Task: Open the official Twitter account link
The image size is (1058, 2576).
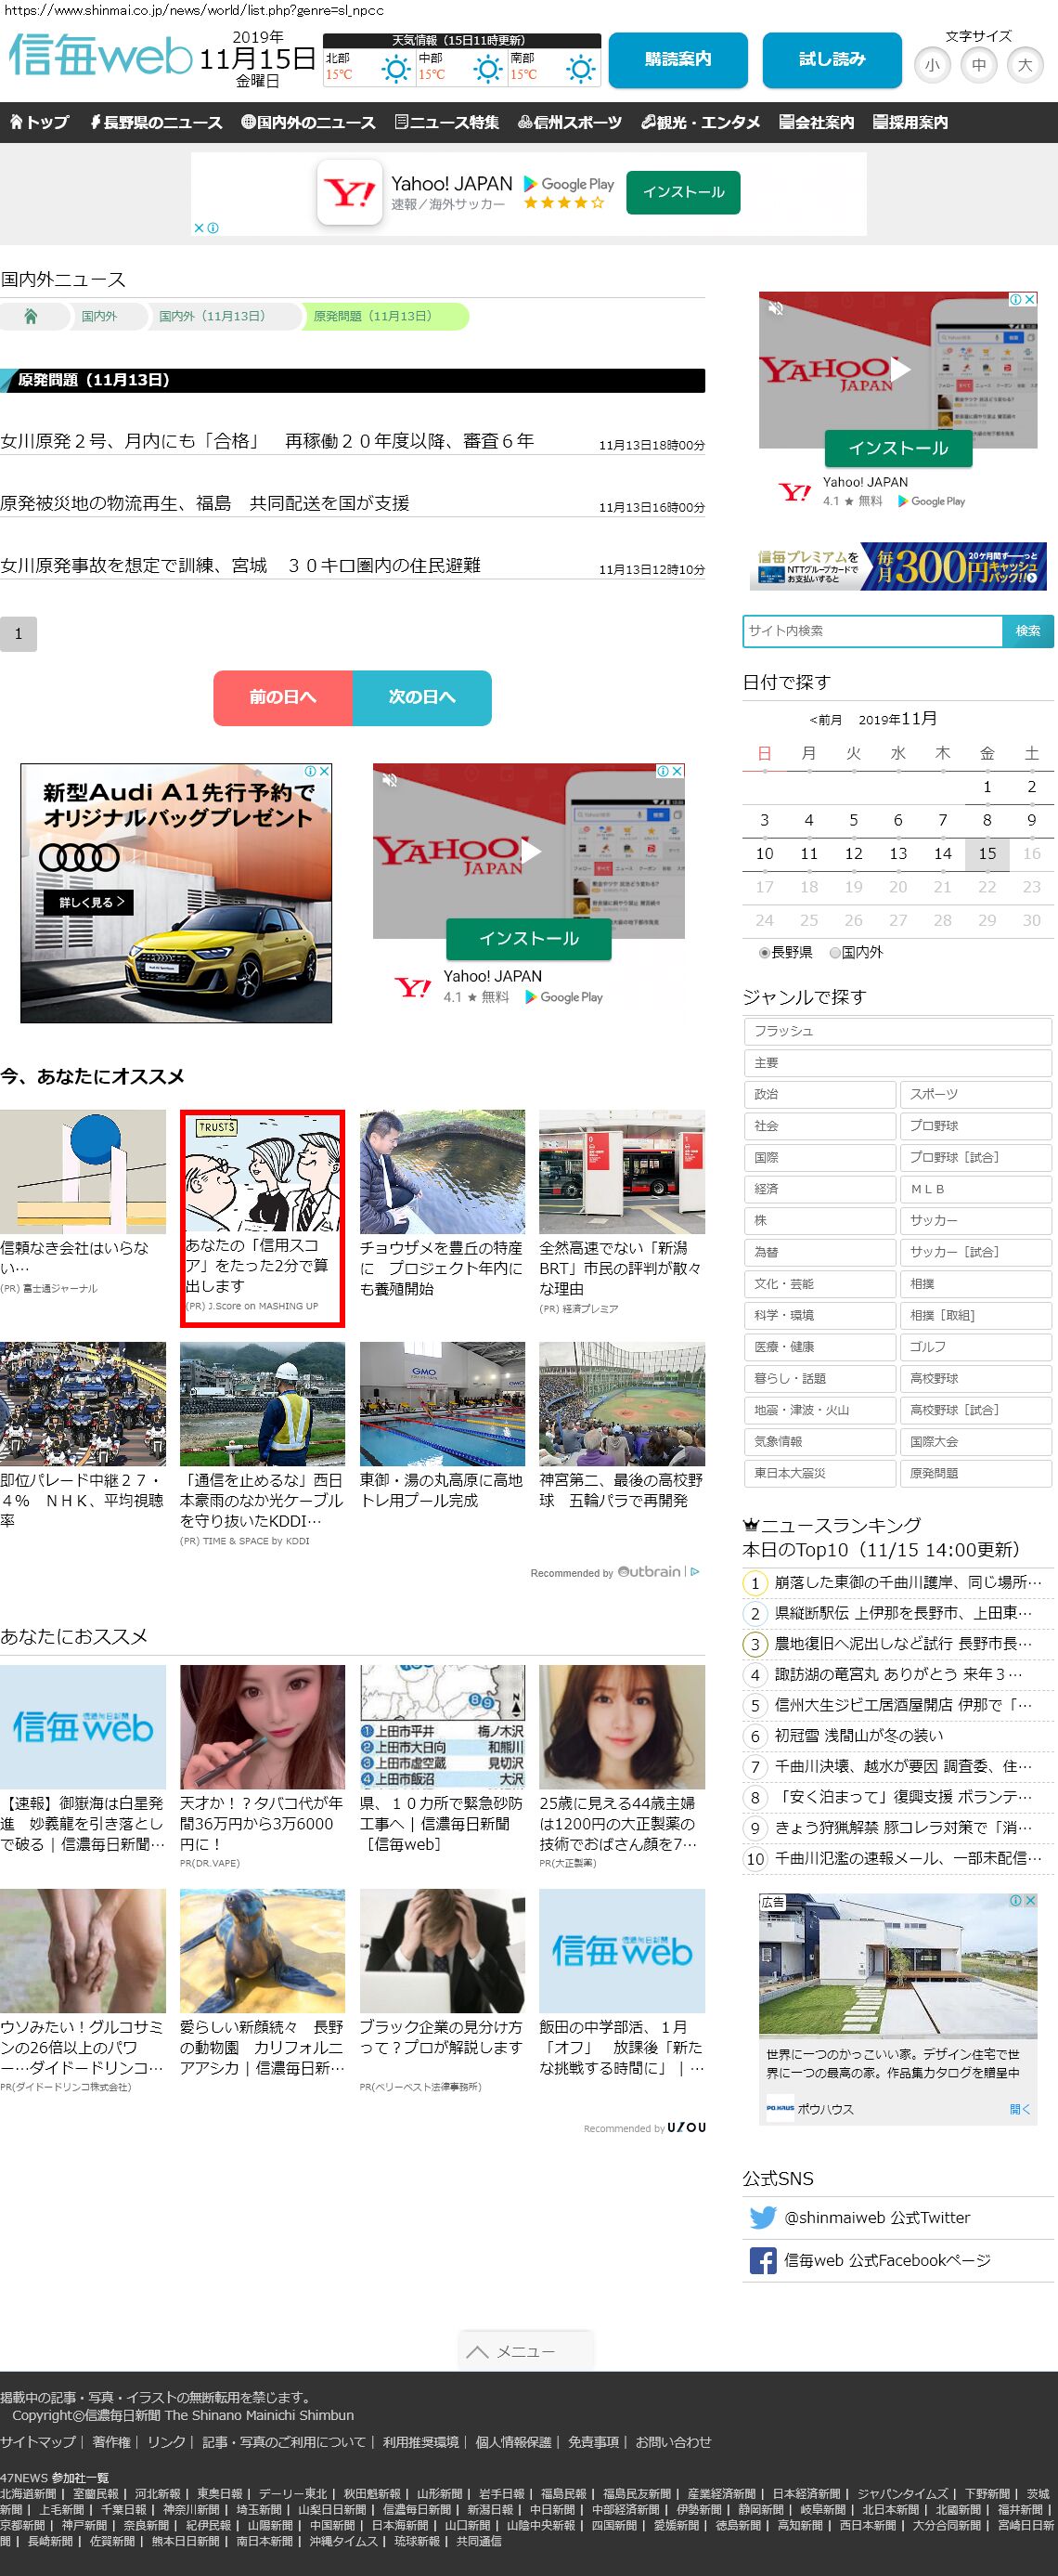Action: (876, 2217)
